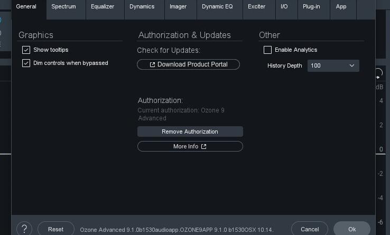This screenshot has height=235, width=390.
Task: Open the I/O settings tab
Action: click(284, 7)
